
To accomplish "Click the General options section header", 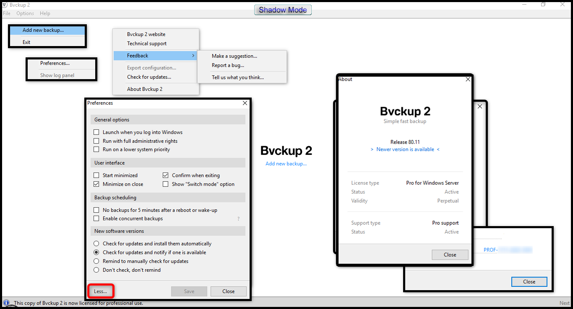I will (x=168, y=120).
